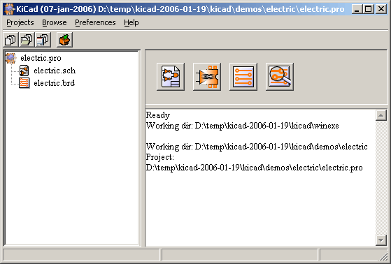This screenshot has height=264, width=391.
Task: Save the current project from toolbar
Action: point(43,40)
